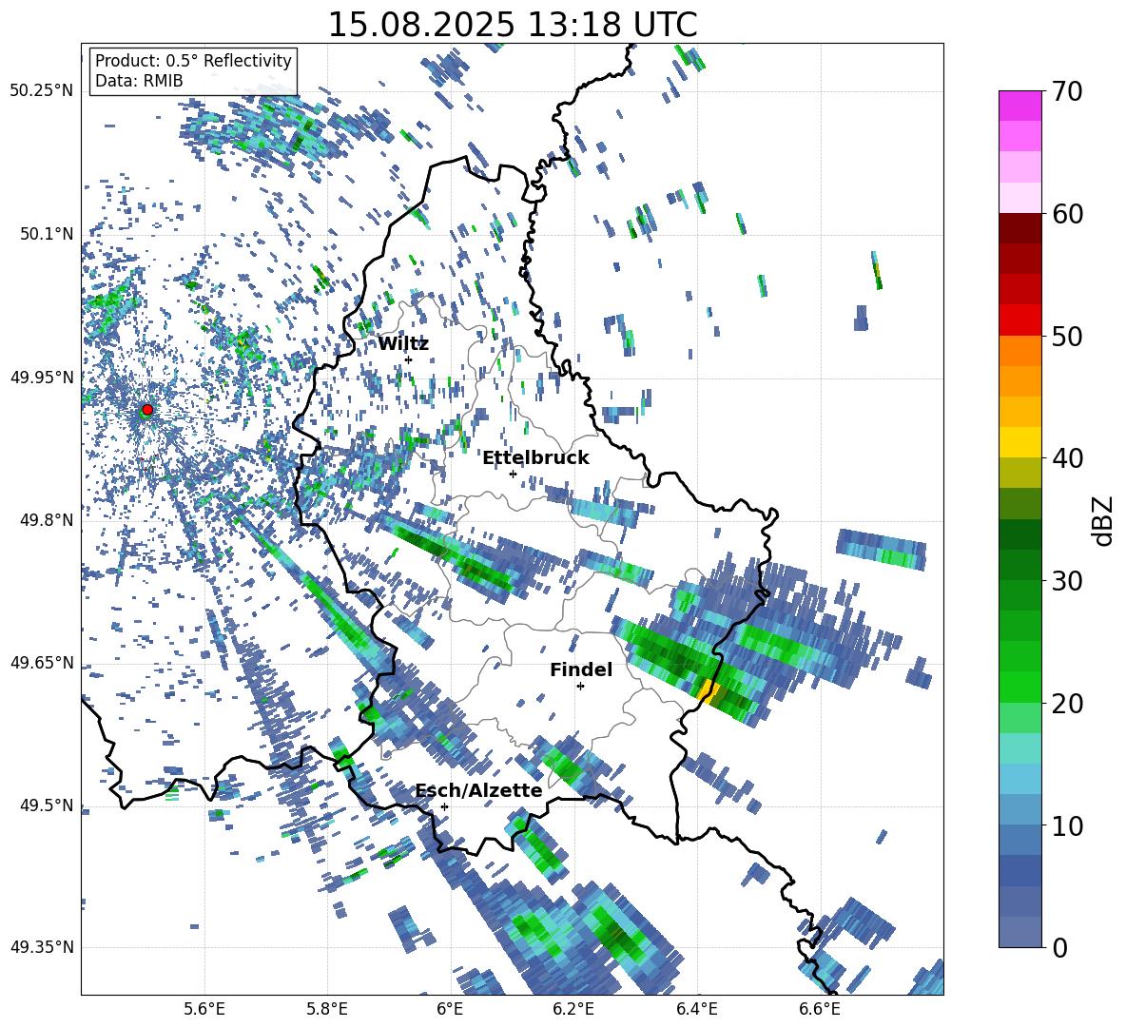This screenshot has width=1126, height=1028.
Task: Click the yellow colorbar swatch above 40
Action: 1019,442
